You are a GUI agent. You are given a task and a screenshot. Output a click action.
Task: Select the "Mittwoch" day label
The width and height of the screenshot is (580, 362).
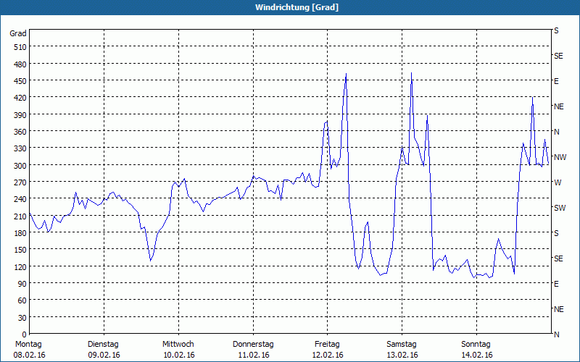pyautogui.click(x=178, y=345)
